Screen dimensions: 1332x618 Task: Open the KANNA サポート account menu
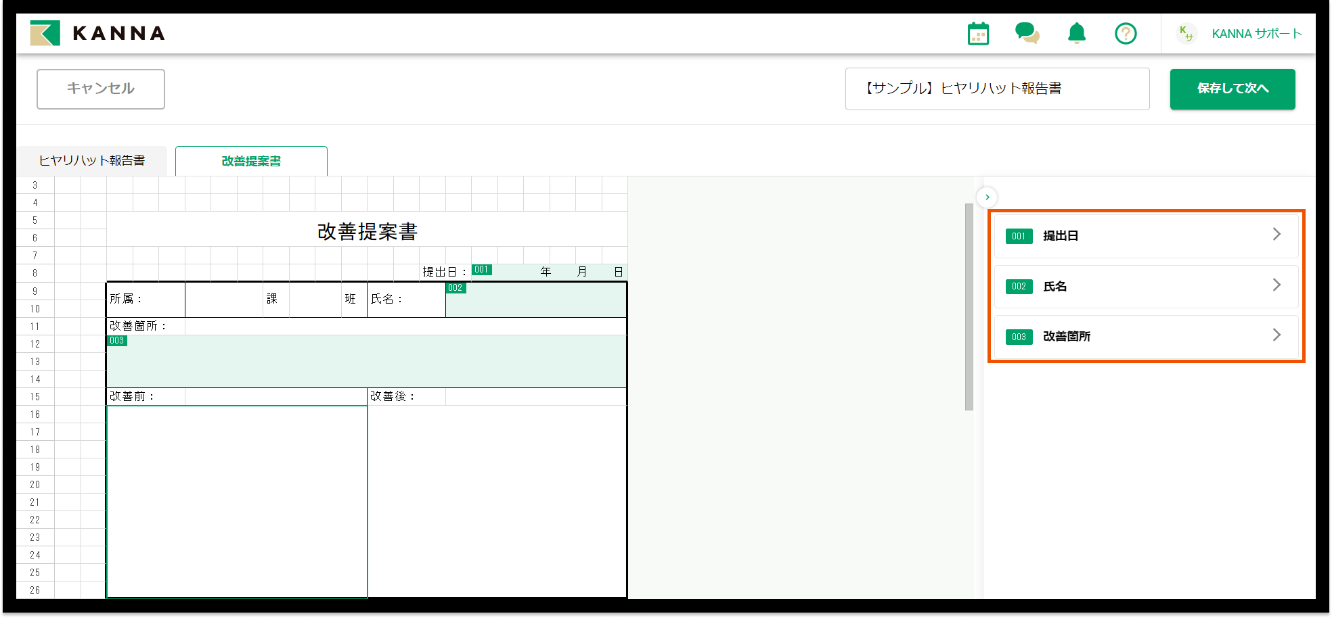pos(1257,33)
